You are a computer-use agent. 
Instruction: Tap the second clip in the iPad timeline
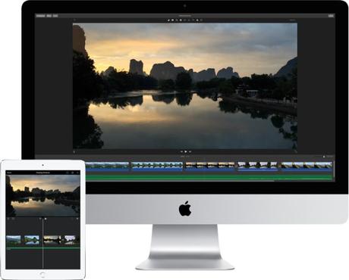32,240
